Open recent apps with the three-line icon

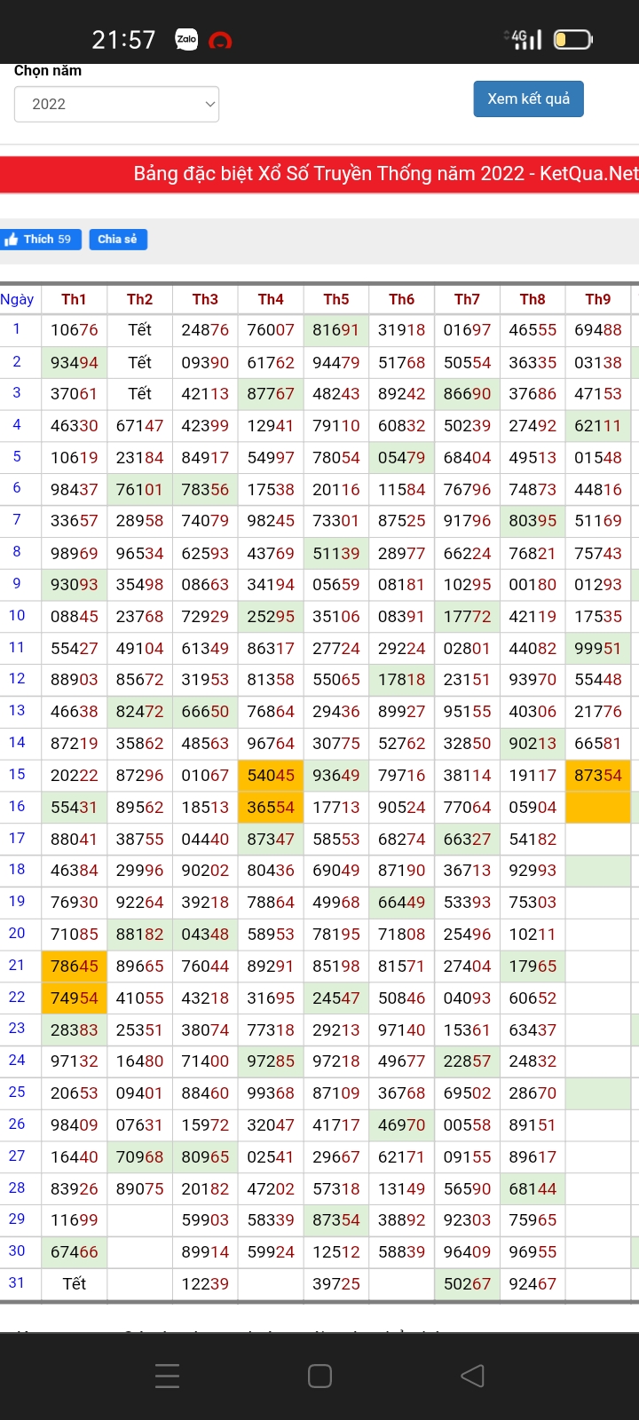pos(168,1376)
